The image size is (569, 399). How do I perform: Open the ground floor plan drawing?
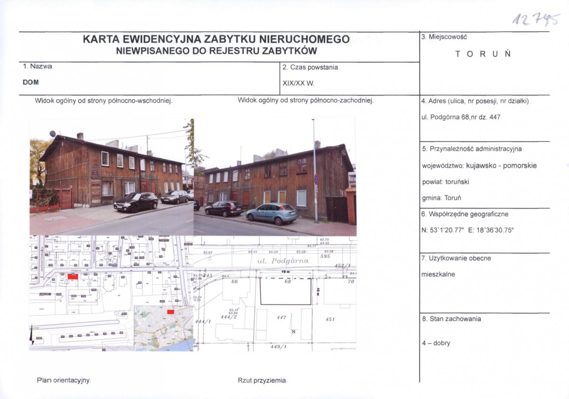pos(275,293)
